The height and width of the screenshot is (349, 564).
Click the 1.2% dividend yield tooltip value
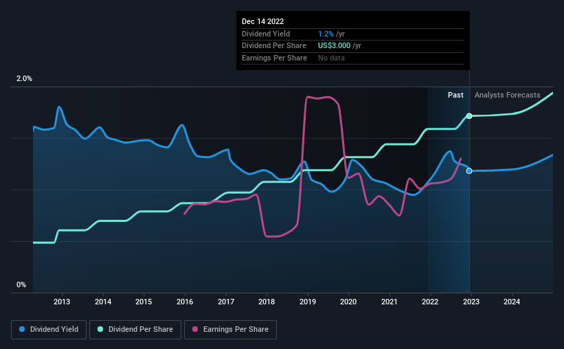coord(326,34)
